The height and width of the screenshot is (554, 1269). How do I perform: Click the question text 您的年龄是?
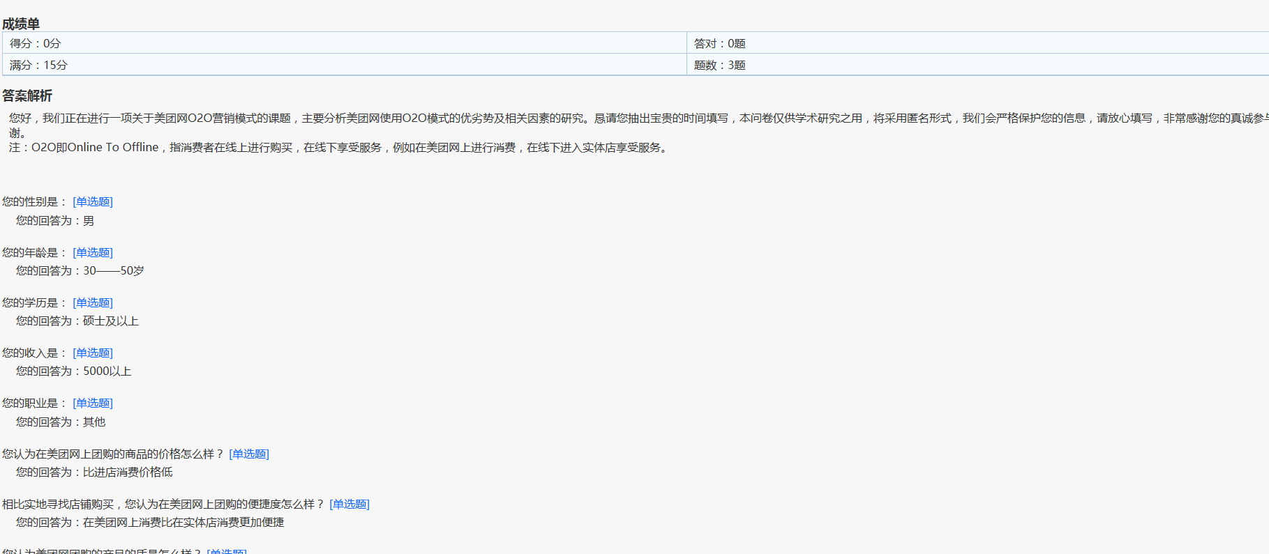pos(35,252)
